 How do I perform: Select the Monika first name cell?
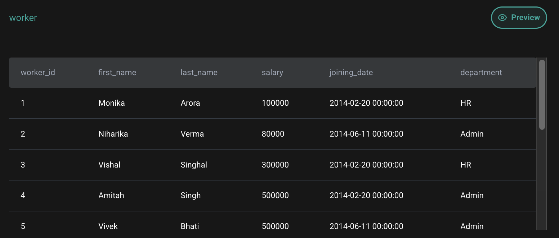click(x=112, y=103)
